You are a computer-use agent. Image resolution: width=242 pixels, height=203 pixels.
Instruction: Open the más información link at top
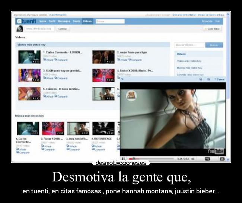tap(58, 15)
